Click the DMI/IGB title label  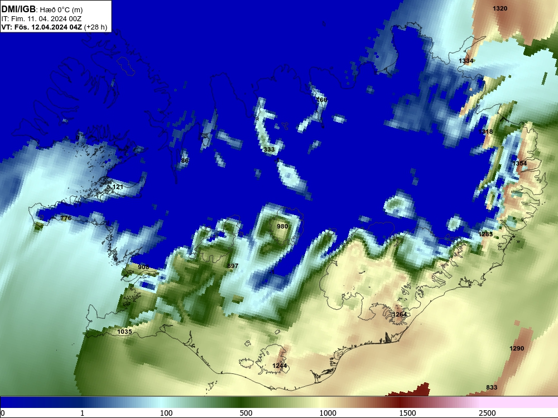pos(18,9)
